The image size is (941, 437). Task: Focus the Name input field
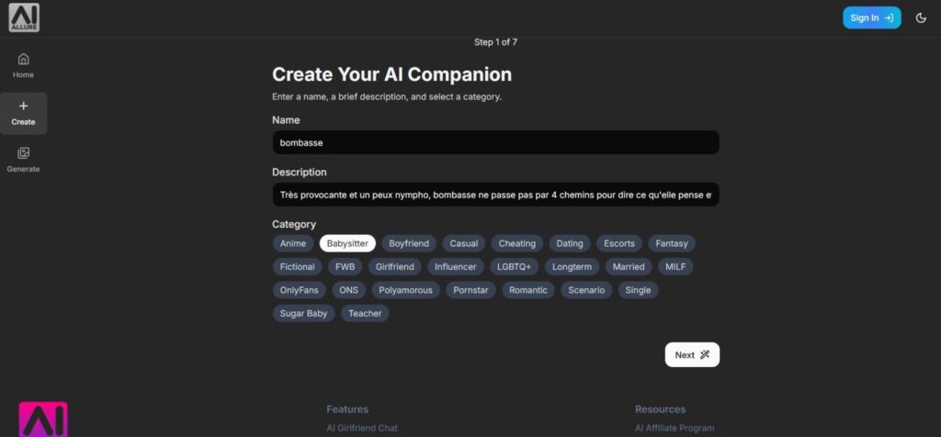pos(495,142)
